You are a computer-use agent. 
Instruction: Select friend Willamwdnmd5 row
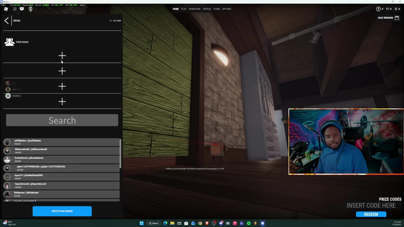coord(62,151)
